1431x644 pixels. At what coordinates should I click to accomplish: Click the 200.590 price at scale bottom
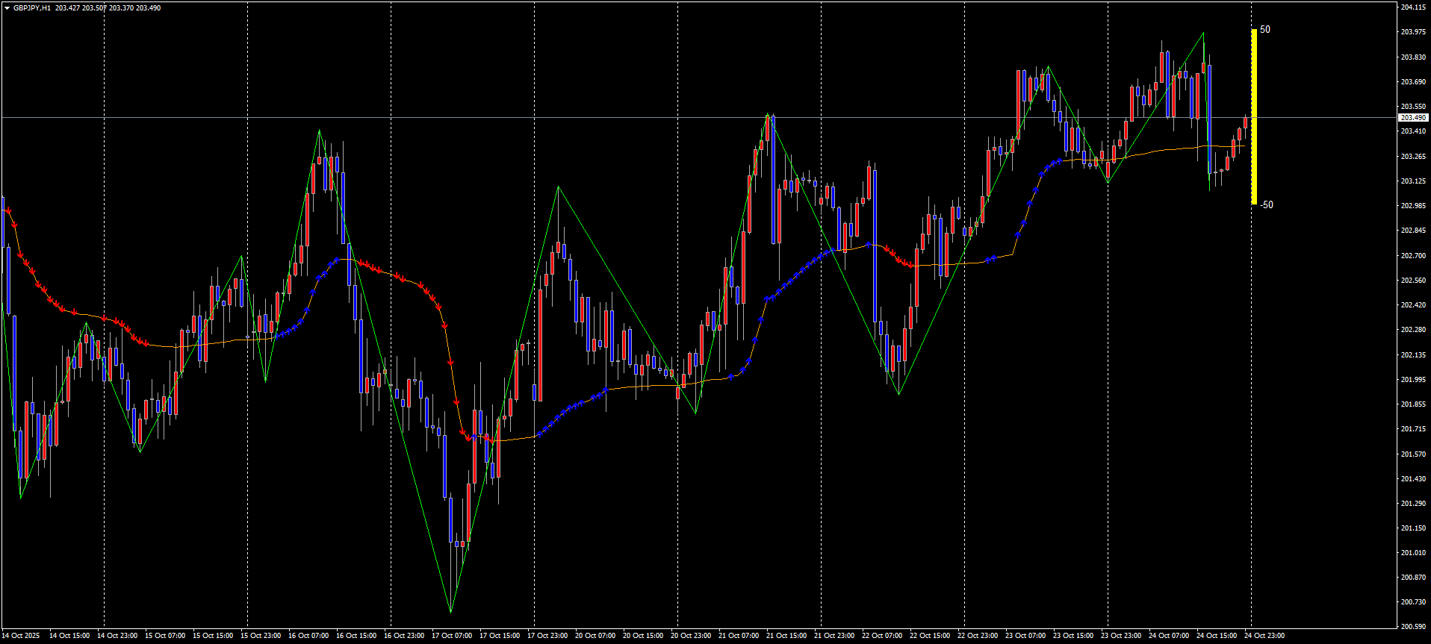(1412, 626)
